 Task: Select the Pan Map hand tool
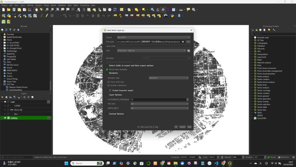[36, 10]
